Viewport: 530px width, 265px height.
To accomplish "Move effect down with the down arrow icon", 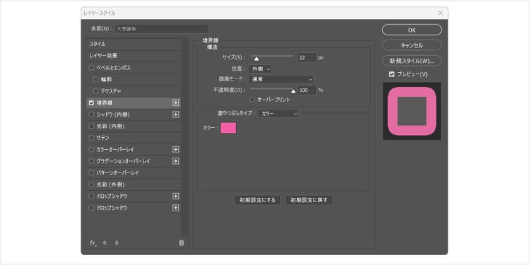I will click(x=117, y=242).
